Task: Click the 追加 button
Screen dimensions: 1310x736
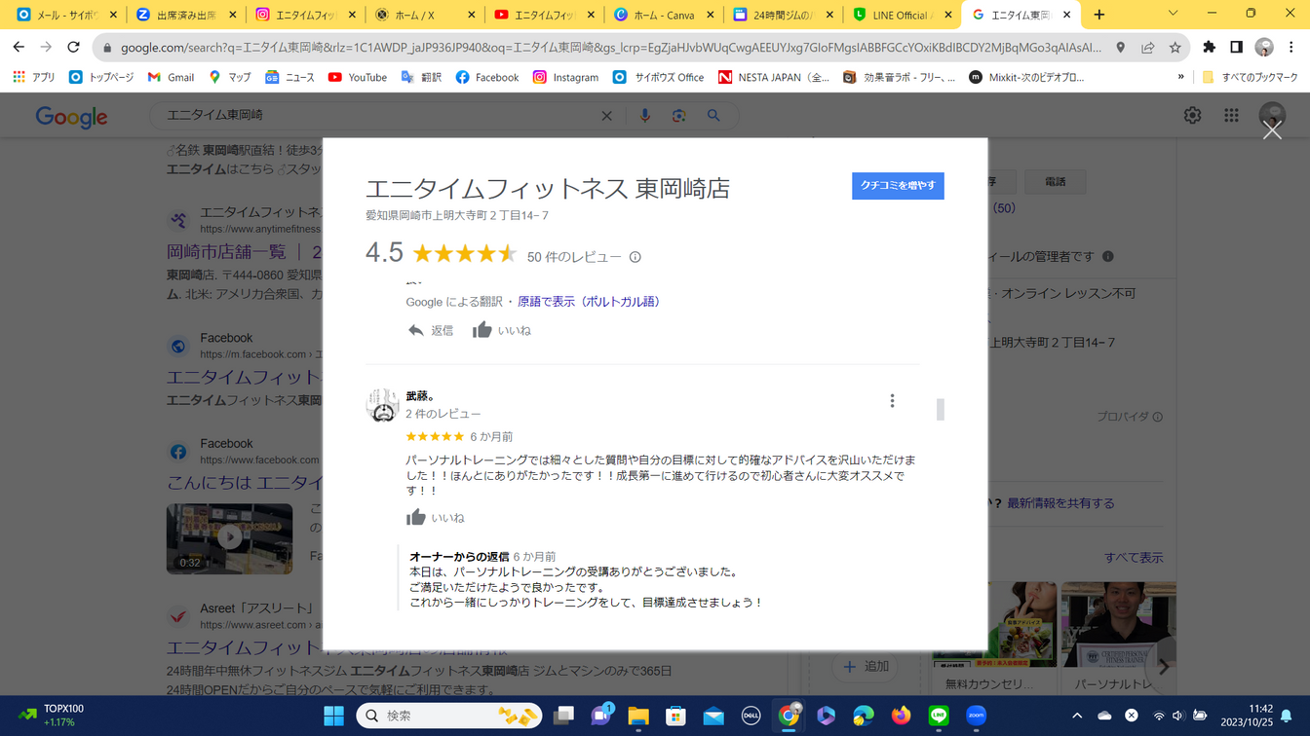Action: (x=866, y=666)
